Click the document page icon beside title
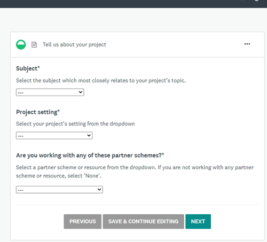Viewport: 267px width, 242px height. tap(34, 44)
